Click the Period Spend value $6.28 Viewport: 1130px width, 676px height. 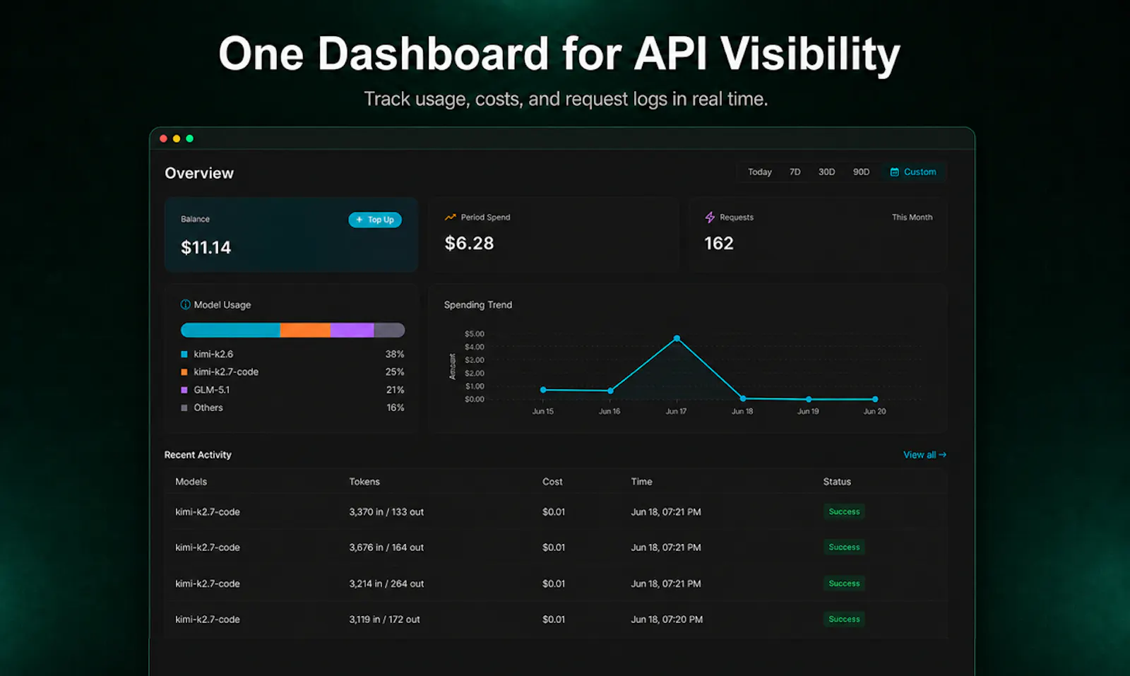point(469,243)
